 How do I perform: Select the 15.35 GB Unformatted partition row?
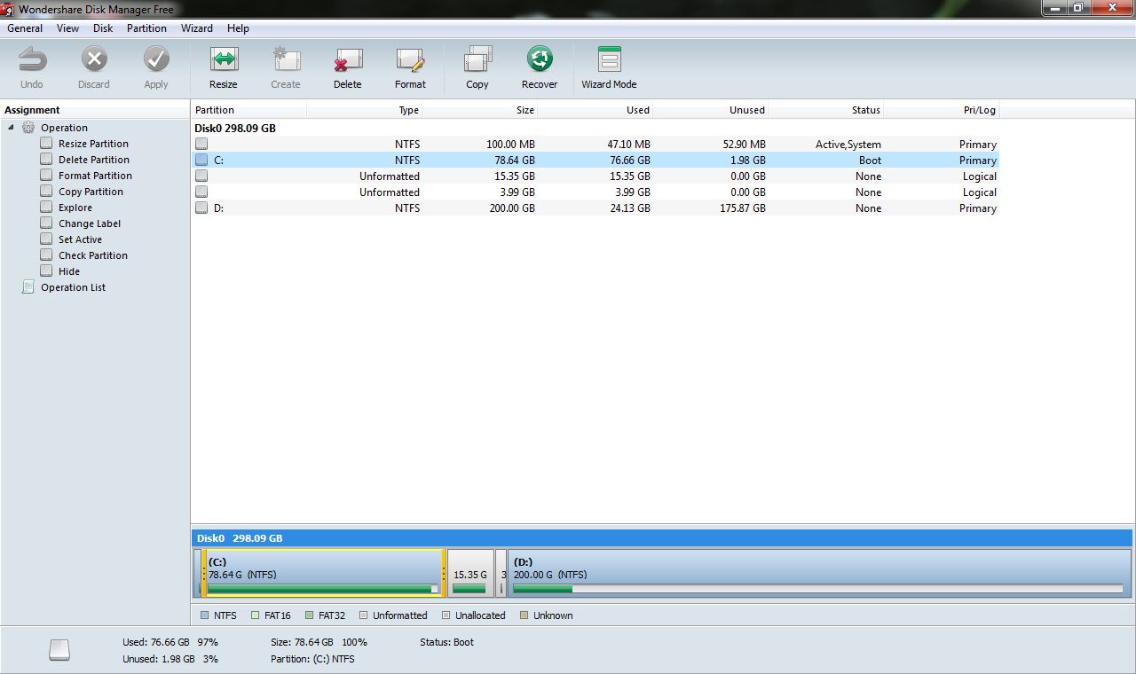(596, 176)
